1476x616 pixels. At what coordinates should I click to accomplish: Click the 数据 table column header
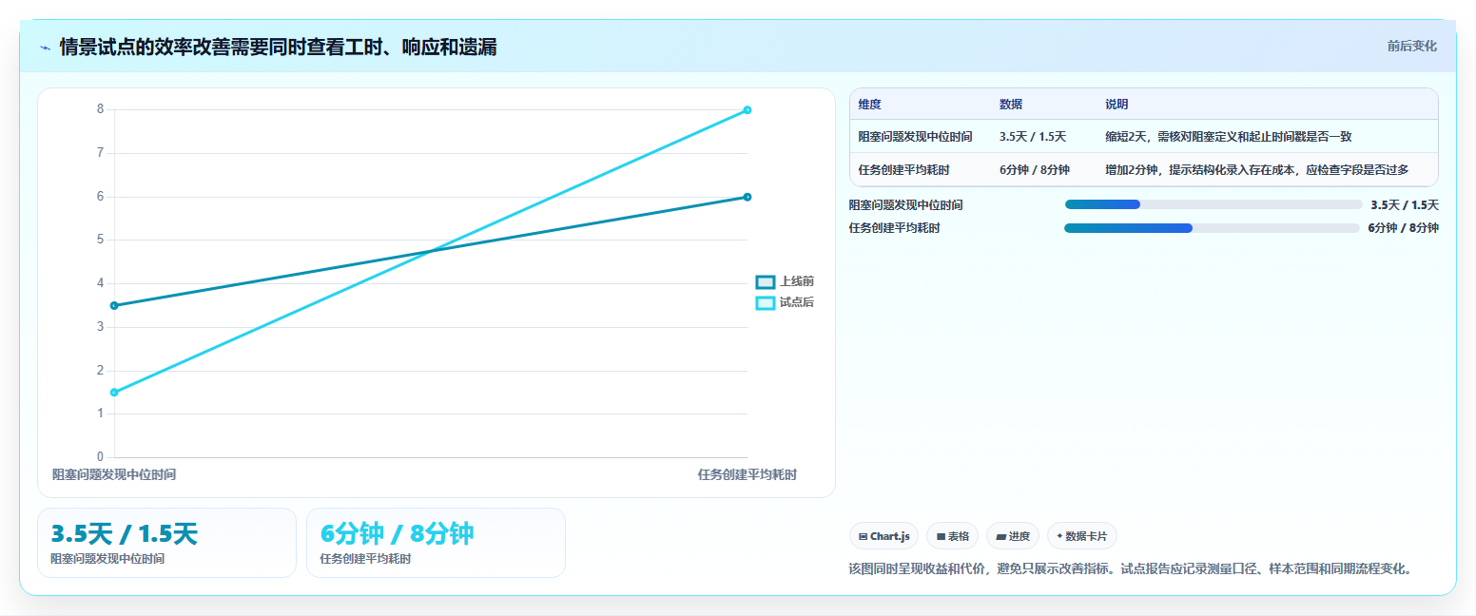[x=1011, y=105]
